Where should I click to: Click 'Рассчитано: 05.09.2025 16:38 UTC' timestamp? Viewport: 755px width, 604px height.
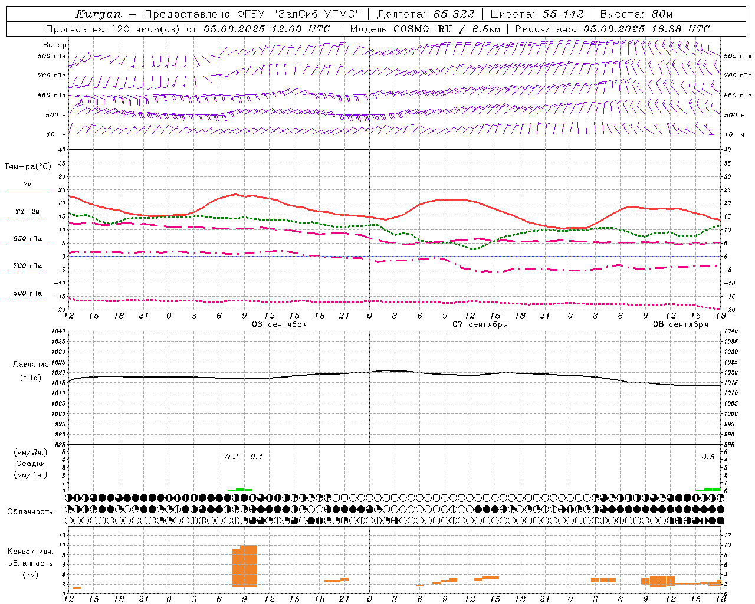(x=612, y=29)
